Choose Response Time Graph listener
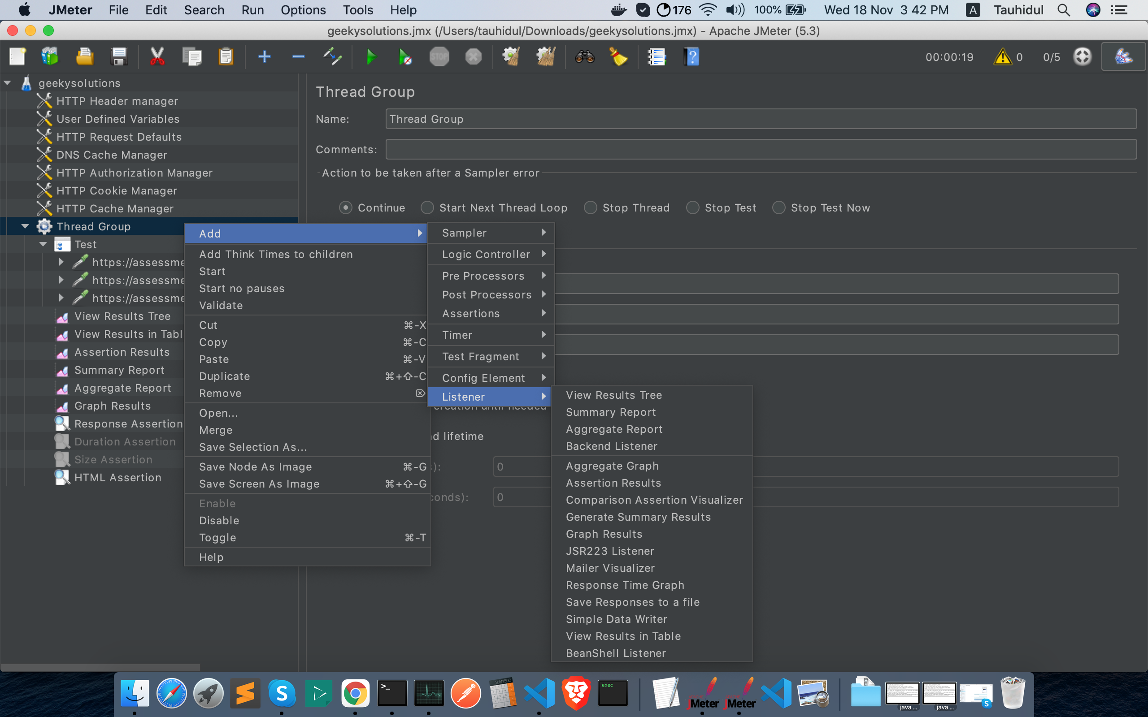This screenshot has height=717, width=1148. 652,585
